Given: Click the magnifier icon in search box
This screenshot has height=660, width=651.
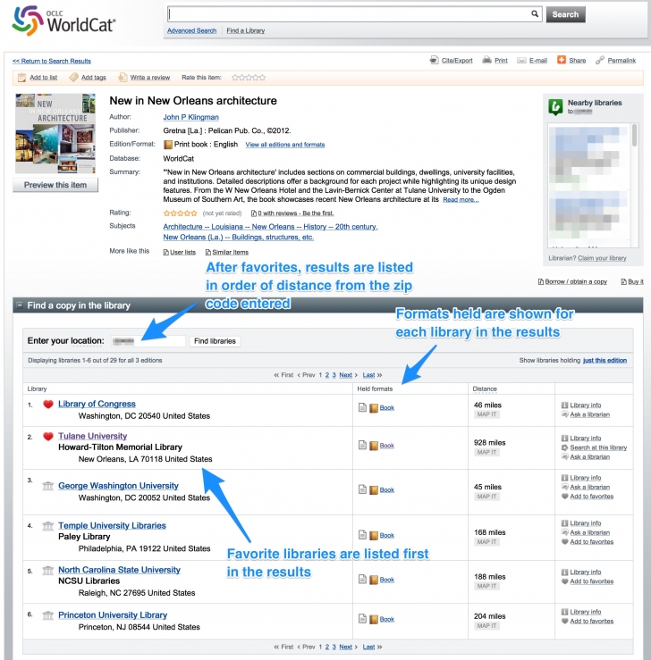Looking at the screenshot, I should click(x=534, y=14).
